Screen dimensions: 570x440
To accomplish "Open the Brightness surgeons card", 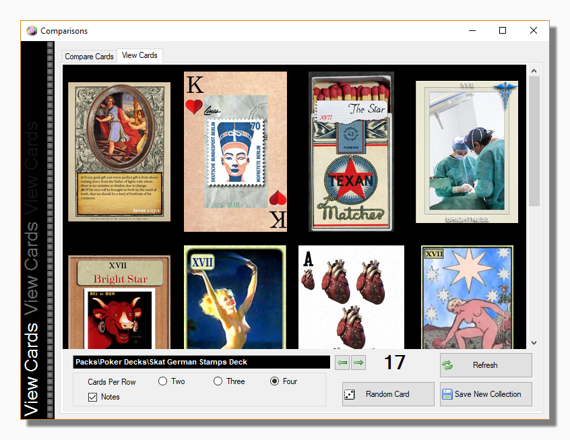I will pos(467,152).
